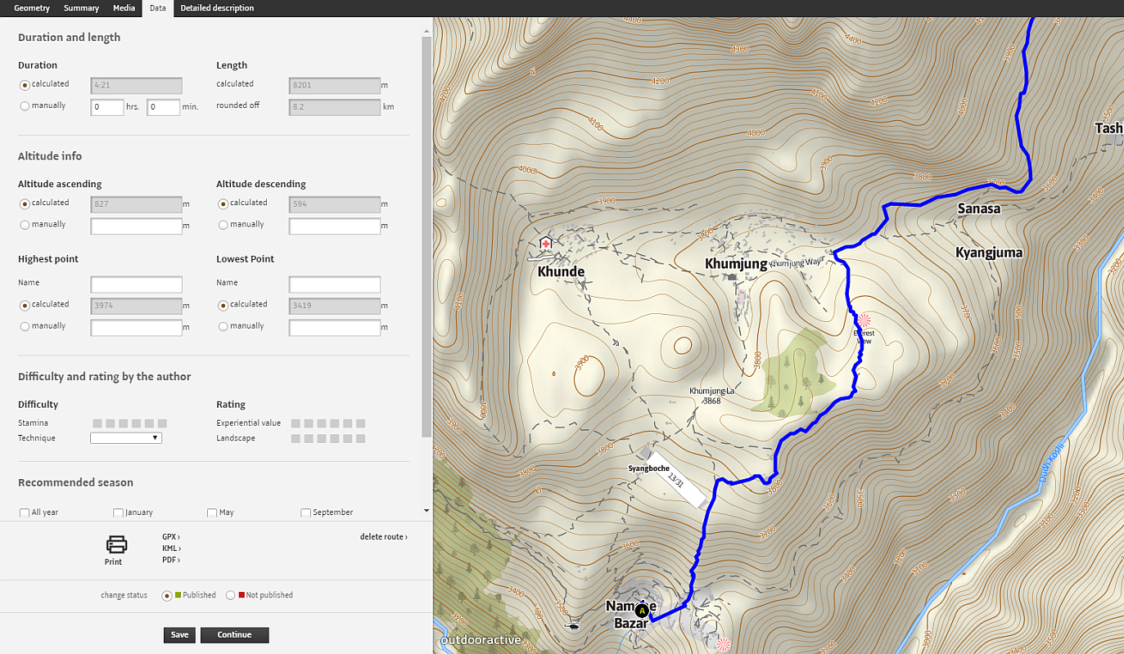Image resolution: width=1124 pixels, height=654 pixels.
Task: Check the September season checkbox
Action: (305, 513)
